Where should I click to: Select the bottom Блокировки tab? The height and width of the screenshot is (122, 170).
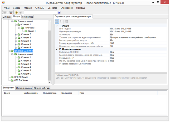pos(8,88)
